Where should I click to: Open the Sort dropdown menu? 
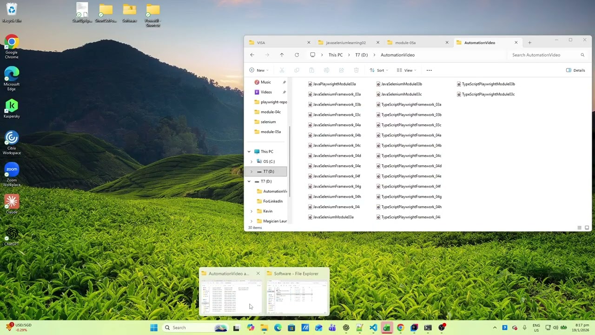pos(379,70)
